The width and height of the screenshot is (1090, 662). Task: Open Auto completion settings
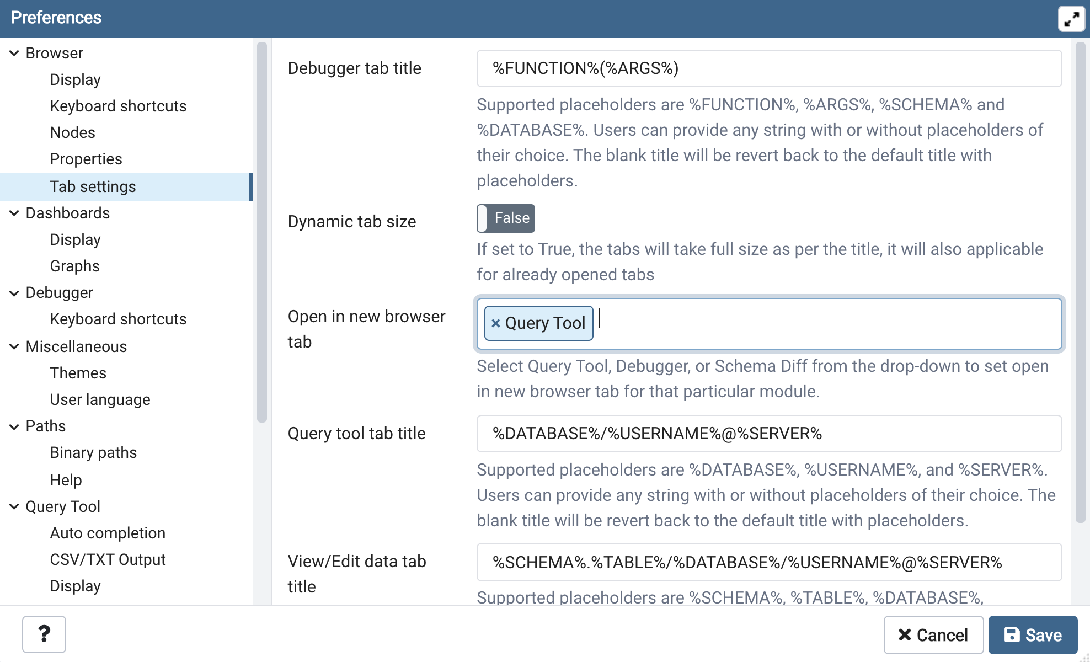[108, 533]
